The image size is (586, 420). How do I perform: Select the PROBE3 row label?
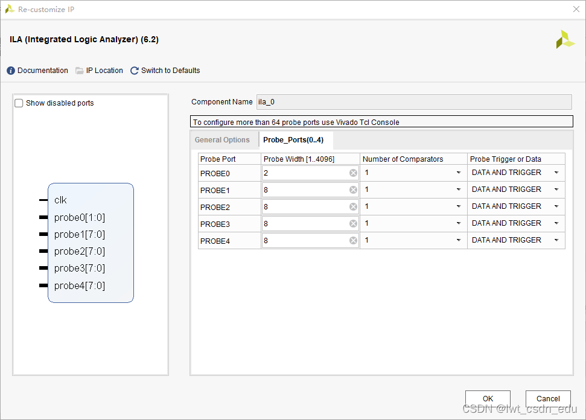[215, 224]
